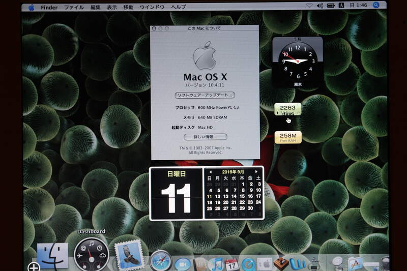The width and height of the screenshot is (407, 271).
Task: Open Mail from the Dock
Action: (129, 255)
